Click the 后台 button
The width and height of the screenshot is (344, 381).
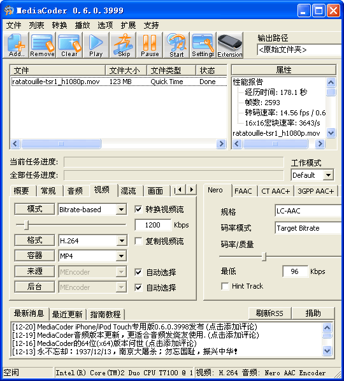point(34,287)
